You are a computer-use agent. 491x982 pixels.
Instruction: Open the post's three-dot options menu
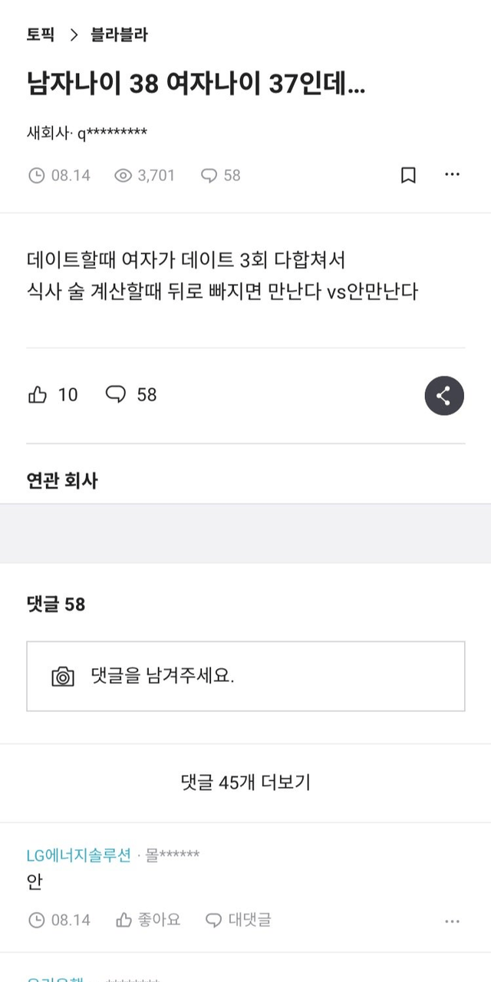pos(452,175)
